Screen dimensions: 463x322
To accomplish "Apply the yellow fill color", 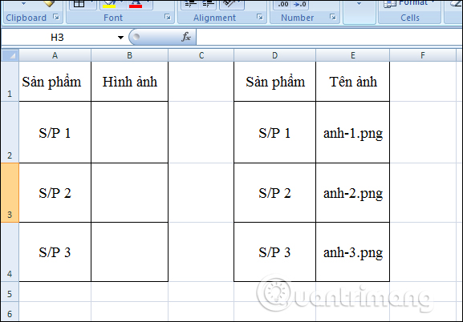I will coord(109,3).
